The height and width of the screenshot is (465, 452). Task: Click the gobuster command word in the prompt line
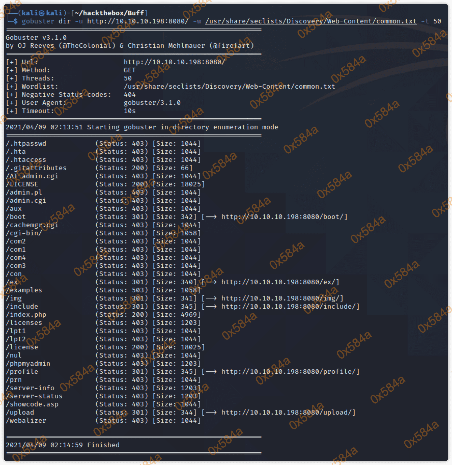coord(38,21)
